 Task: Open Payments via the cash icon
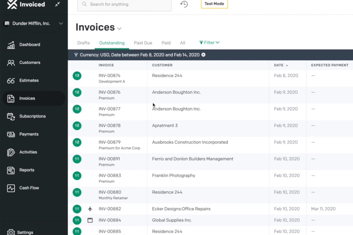11,134
